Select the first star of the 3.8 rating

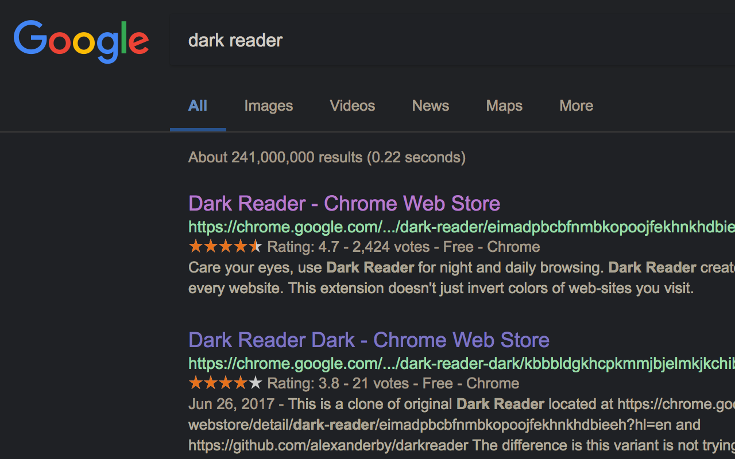(x=194, y=383)
